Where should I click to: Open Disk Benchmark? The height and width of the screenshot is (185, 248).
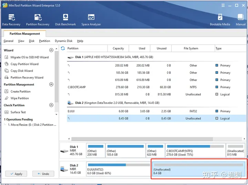[65, 20]
